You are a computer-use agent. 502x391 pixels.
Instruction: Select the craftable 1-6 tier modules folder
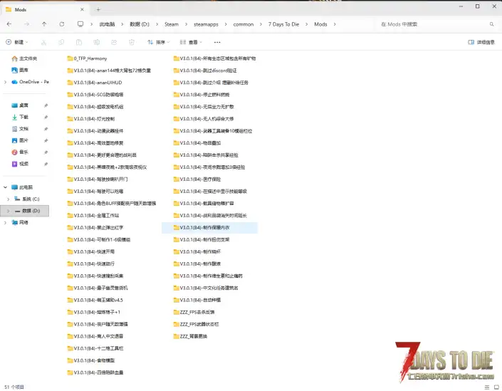(x=99, y=240)
